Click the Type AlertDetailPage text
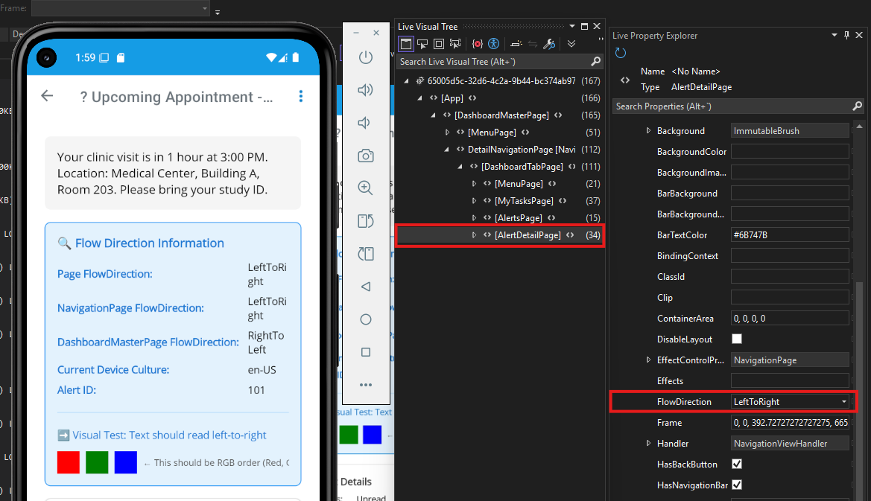Viewport: 871px width, 501px height. point(701,87)
